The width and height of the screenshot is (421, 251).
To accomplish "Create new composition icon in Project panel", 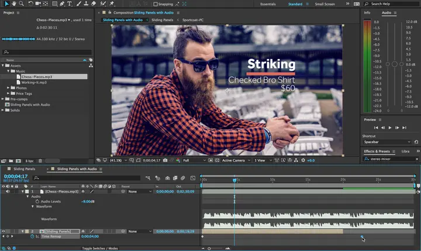I will click(18, 161).
